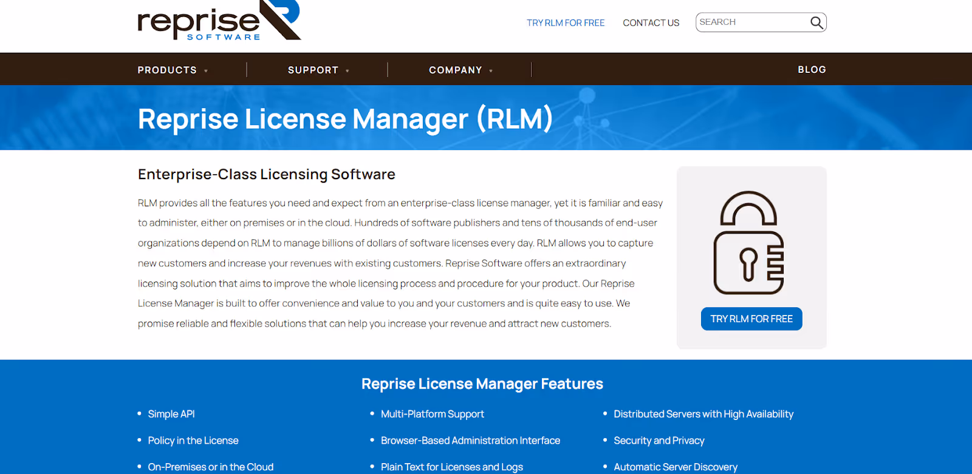Screen dimensions: 972x474
Task: Select On-Premises or in the Cloud feature
Action: coord(211,467)
